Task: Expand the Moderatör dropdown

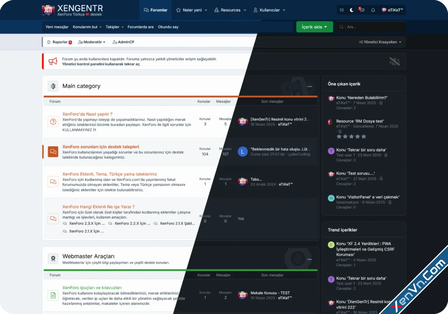Action: click(91, 42)
